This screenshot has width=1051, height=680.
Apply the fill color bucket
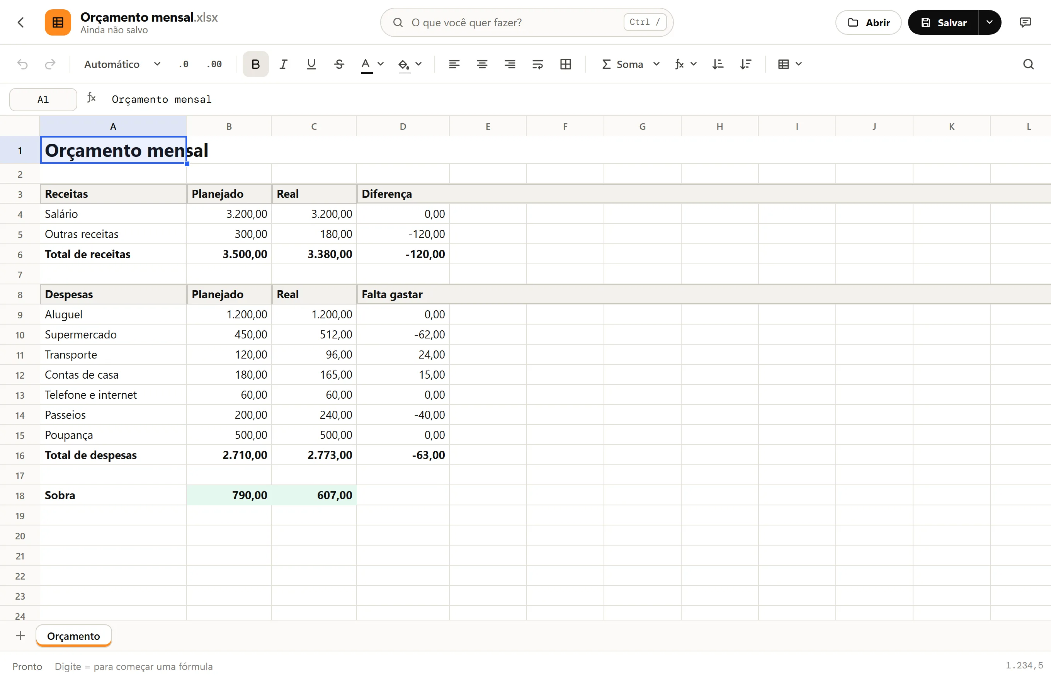(x=404, y=65)
